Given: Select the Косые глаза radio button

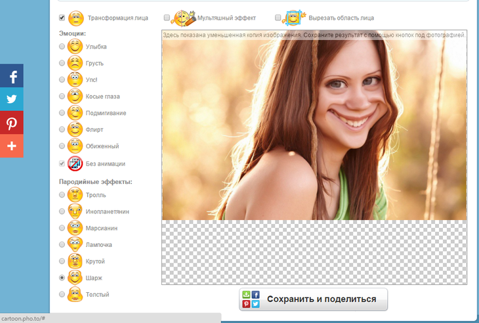Looking at the screenshot, I should click(x=62, y=97).
